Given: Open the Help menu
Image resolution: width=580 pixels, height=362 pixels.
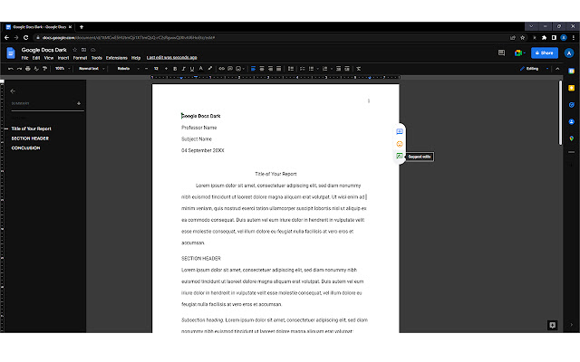Looking at the screenshot, I should (x=136, y=58).
